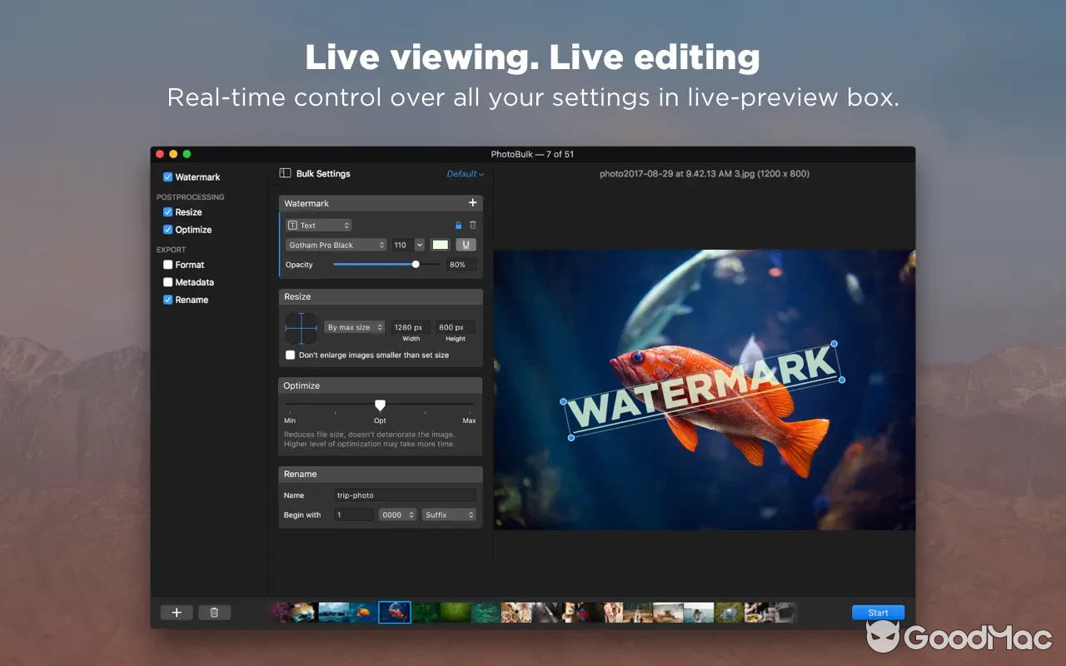This screenshot has width=1066, height=666.
Task: Delete the text watermark with trash icon
Action: [x=473, y=226]
